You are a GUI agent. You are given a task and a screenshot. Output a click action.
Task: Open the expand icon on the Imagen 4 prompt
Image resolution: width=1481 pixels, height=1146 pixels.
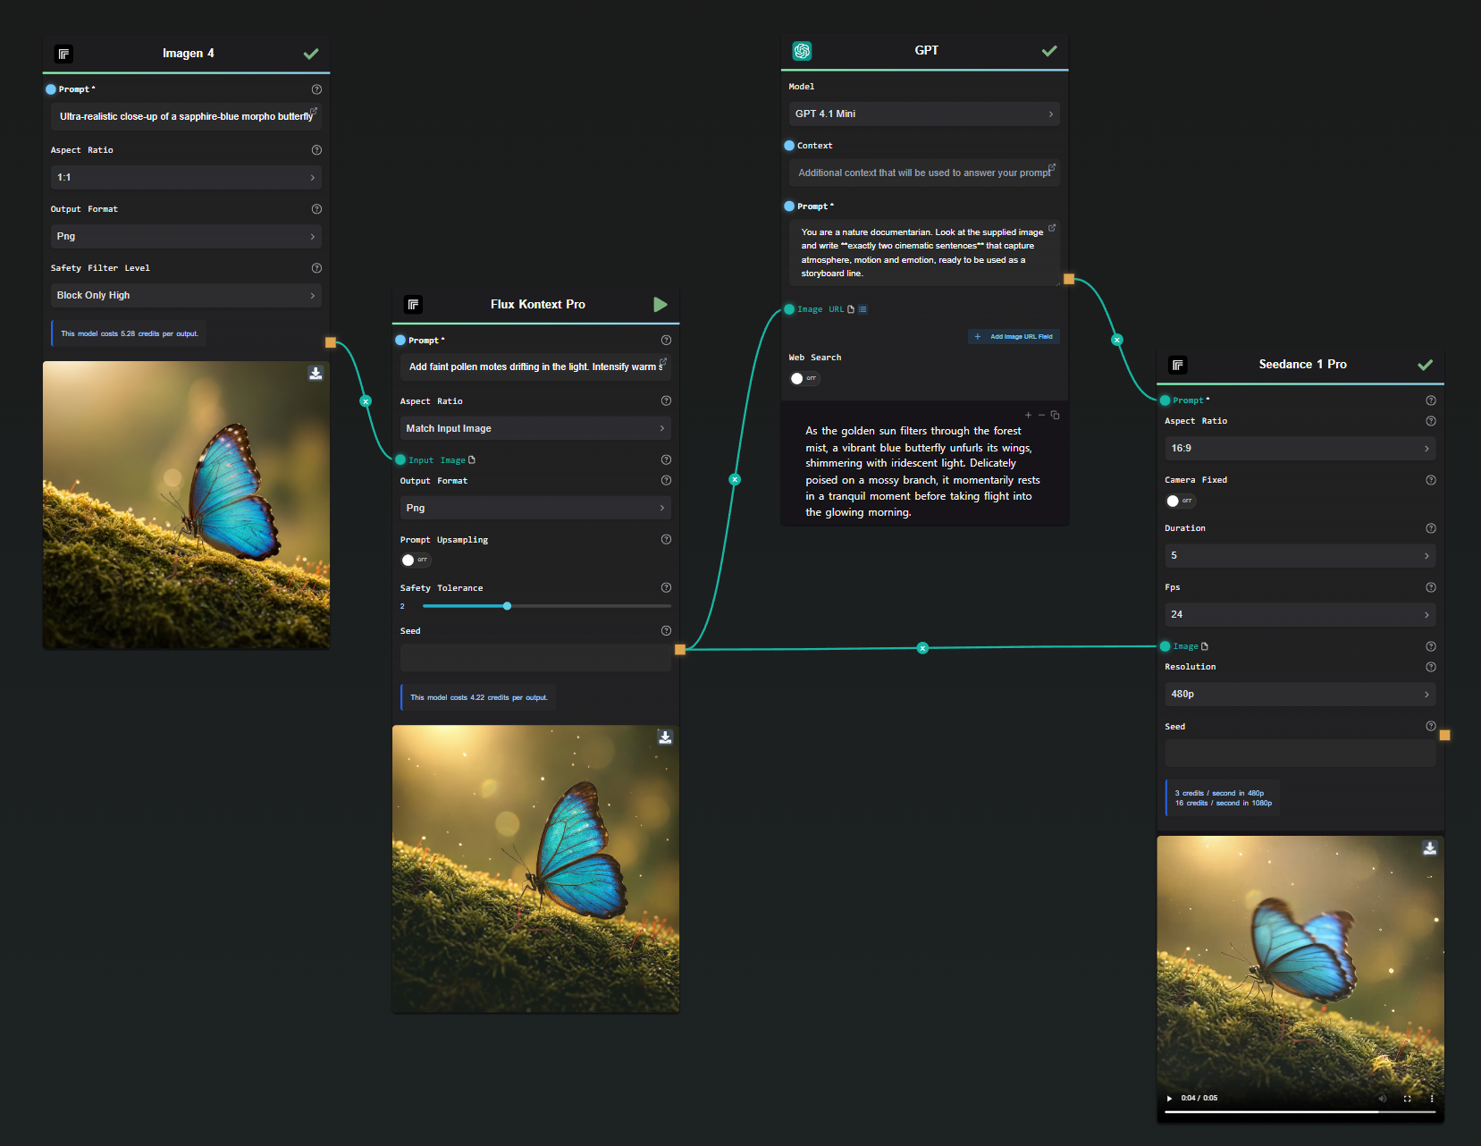pos(314,111)
